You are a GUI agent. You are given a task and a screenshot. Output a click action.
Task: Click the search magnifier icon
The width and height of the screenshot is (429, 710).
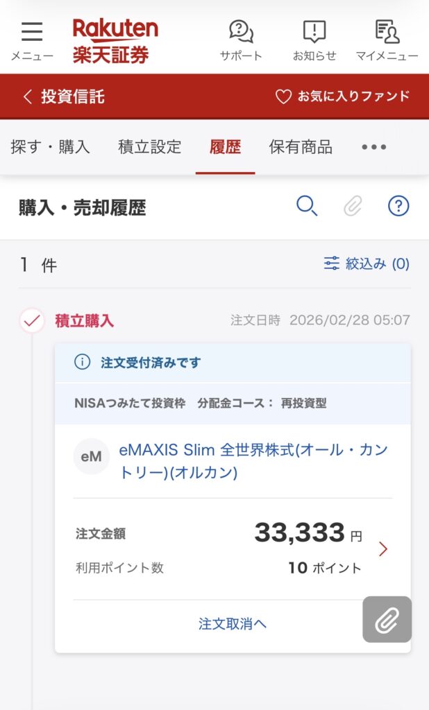[x=307, y=206]
